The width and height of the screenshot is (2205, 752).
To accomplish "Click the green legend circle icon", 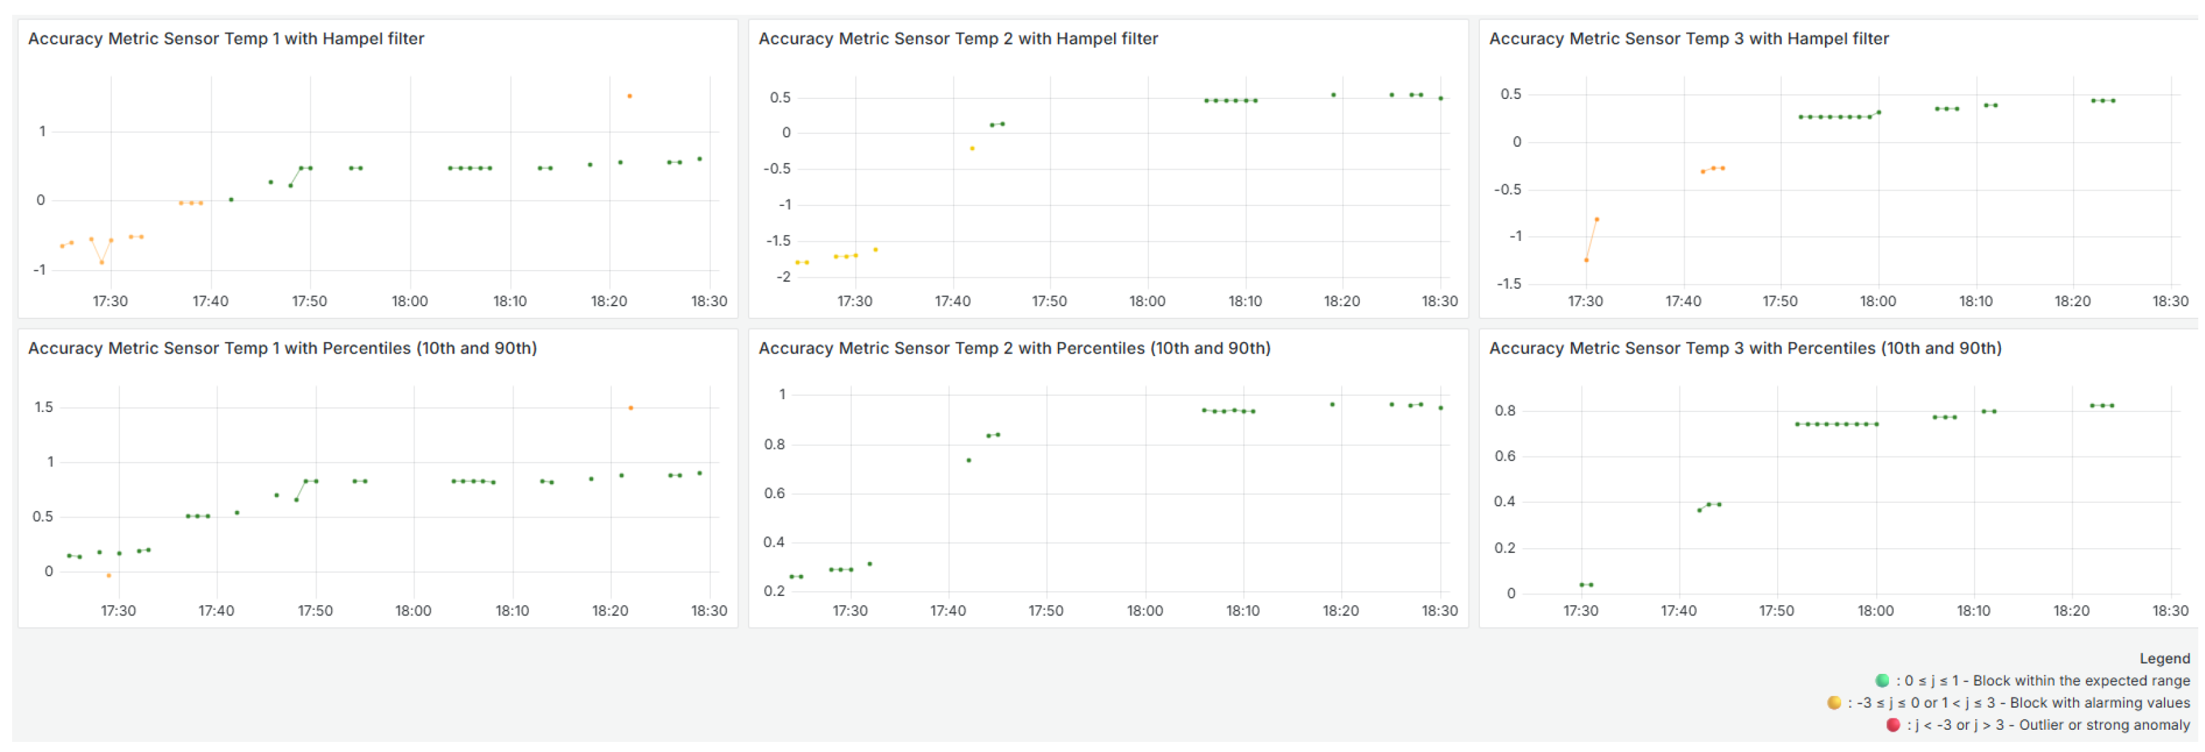I will (1882, 681).
